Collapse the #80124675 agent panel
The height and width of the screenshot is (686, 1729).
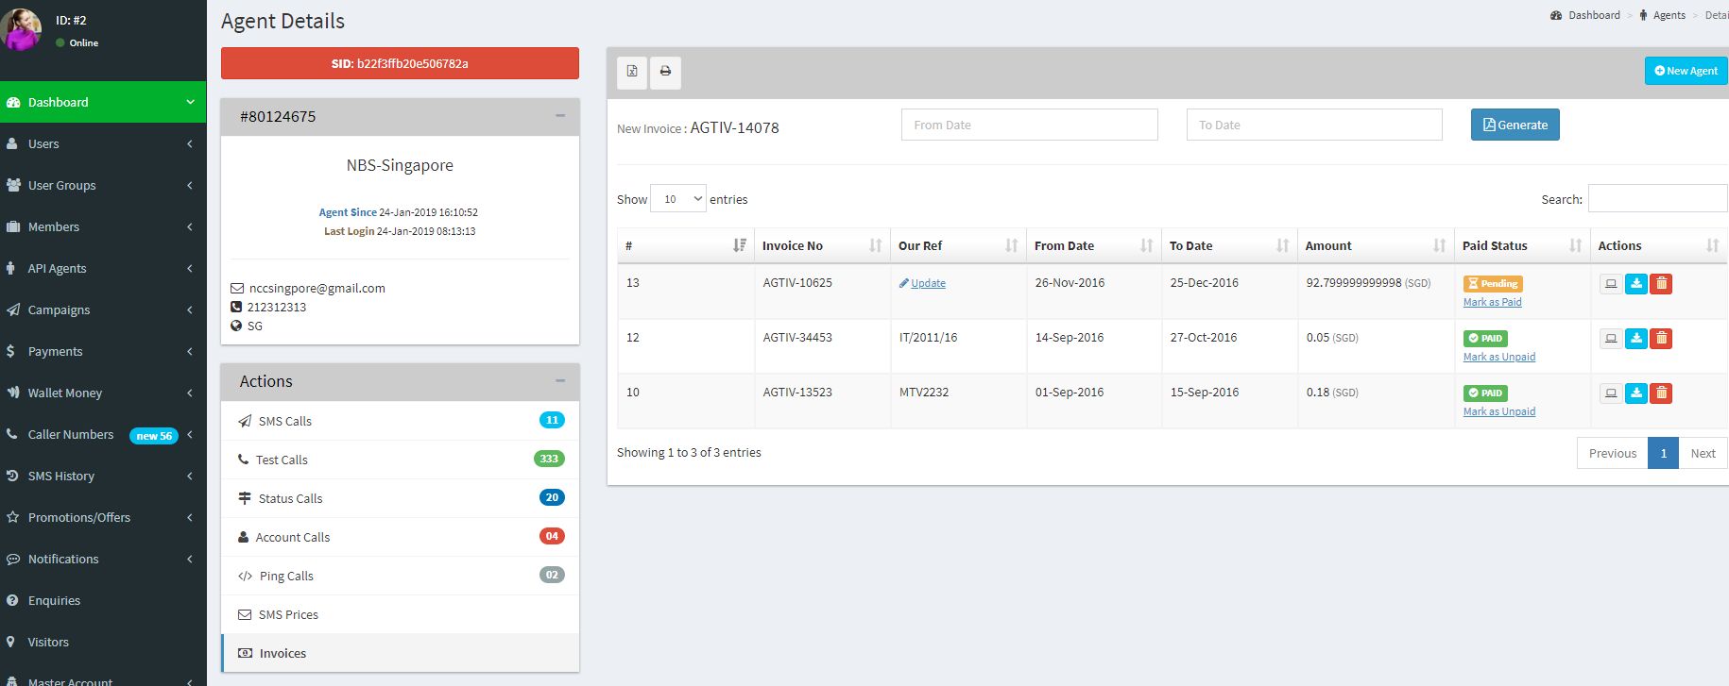click(x=560, y=116)
